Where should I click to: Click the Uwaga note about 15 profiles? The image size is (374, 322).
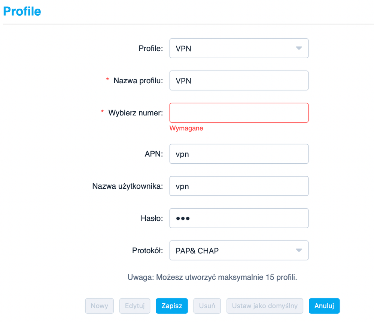212,277
